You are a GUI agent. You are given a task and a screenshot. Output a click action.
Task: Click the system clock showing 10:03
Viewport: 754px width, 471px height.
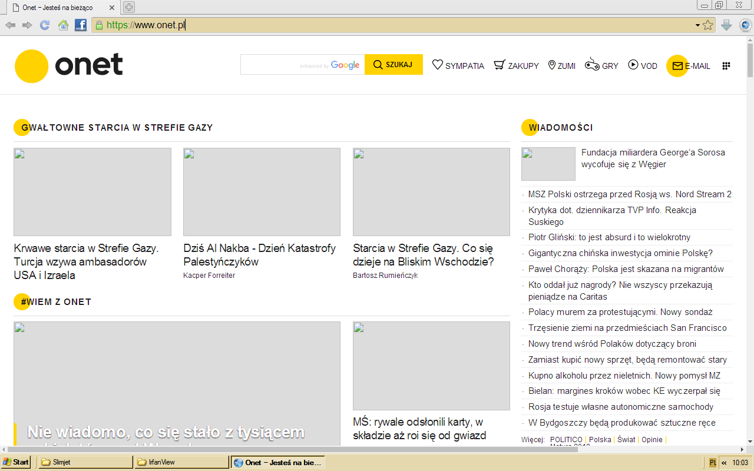click(x=740, y=463)
